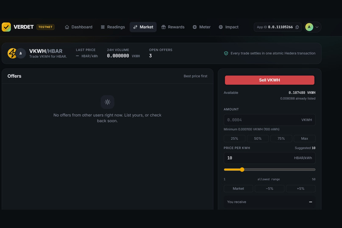Copy the App ID with the copy icon

pos(297,27)
